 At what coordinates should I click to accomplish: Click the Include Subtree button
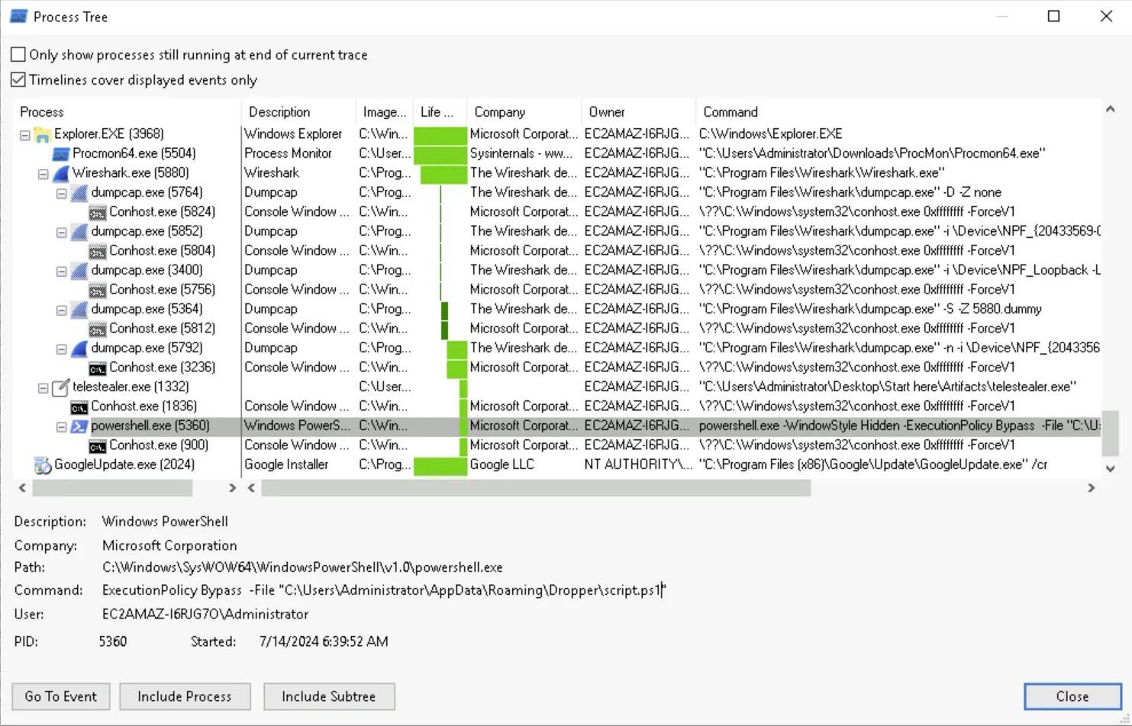click(x=329, y=696)
